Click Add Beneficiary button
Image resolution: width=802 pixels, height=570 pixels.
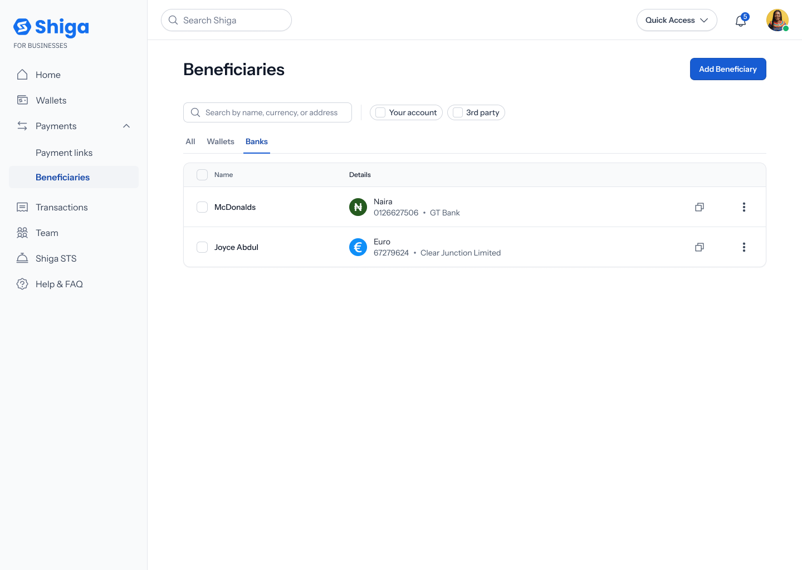[x=728, y=69]
